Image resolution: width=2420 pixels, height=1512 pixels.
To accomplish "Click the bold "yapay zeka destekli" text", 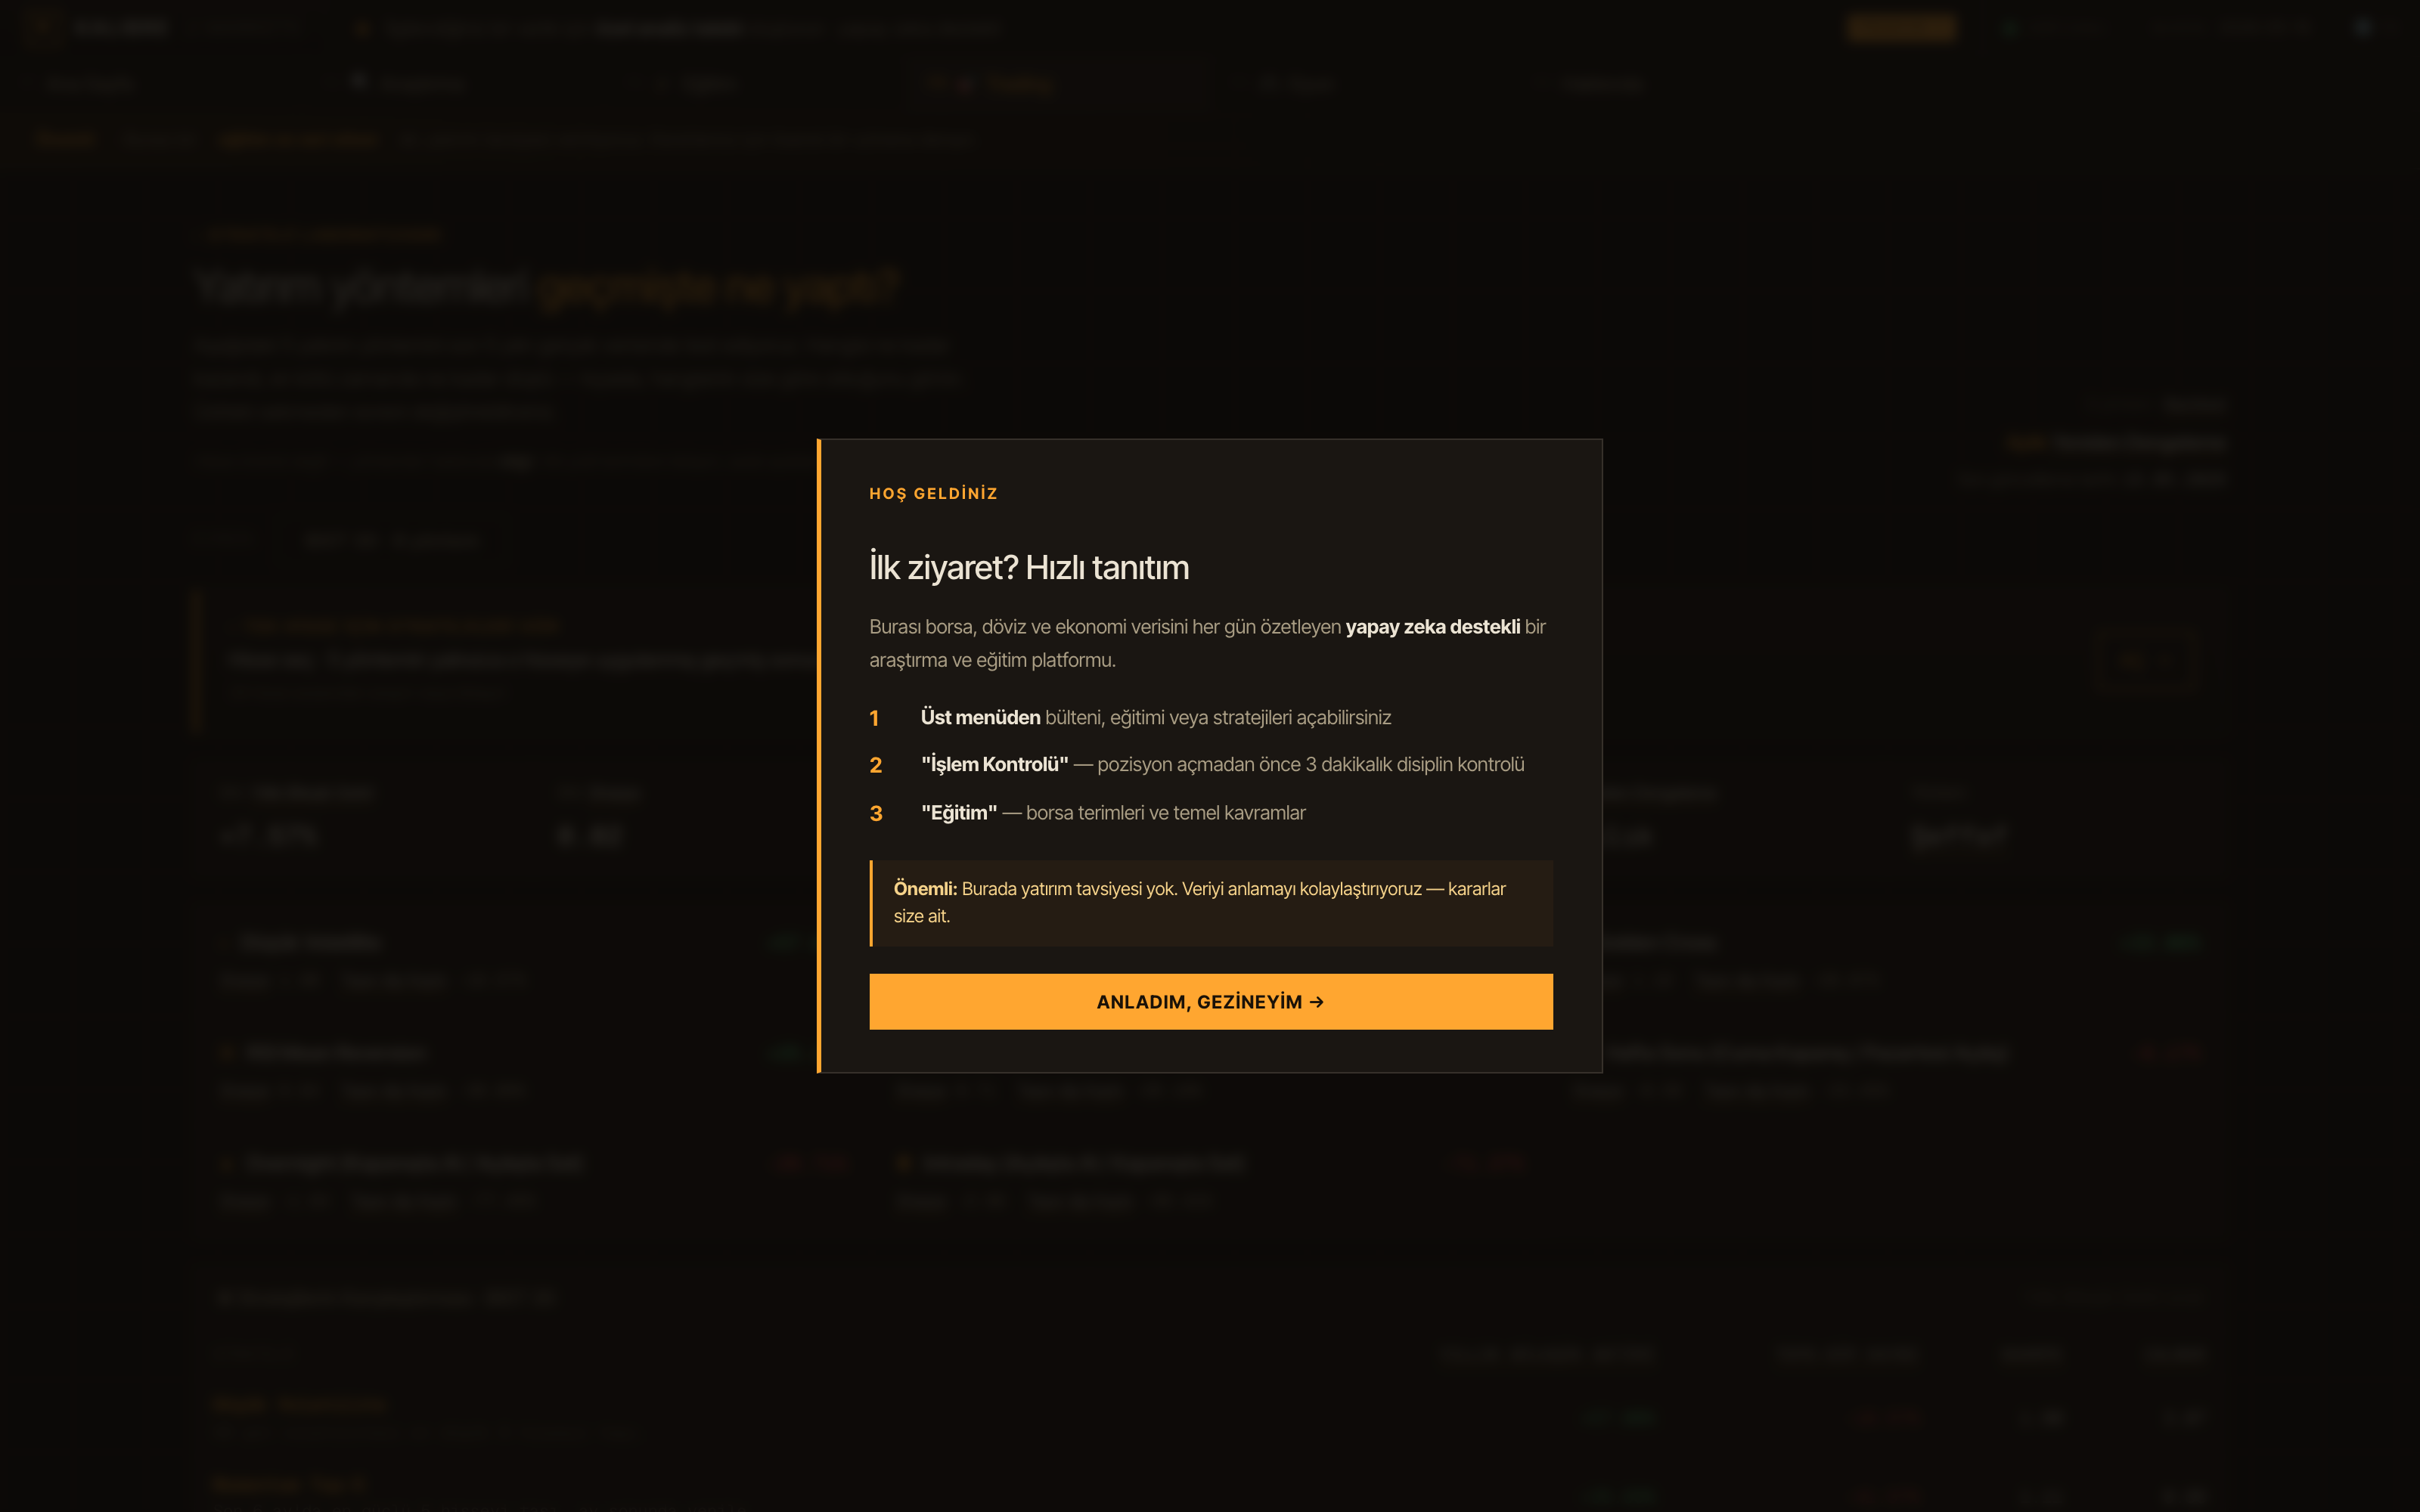I will [1432, 626].
